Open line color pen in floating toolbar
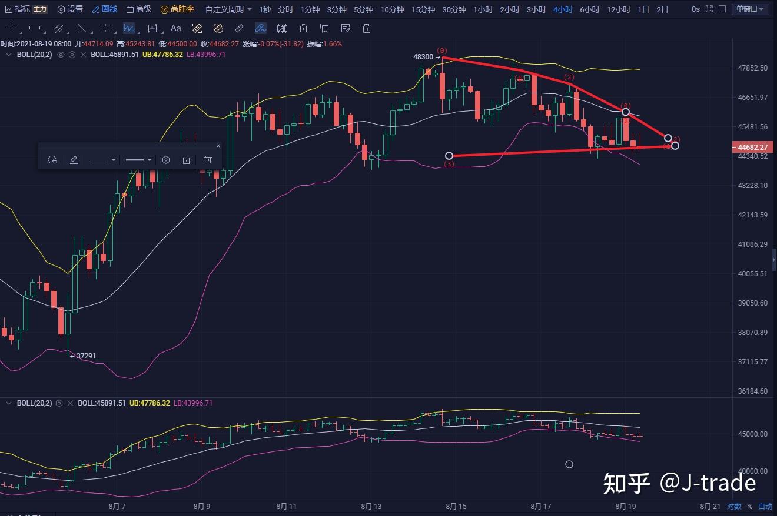This screenshot has width=777, height=516. (74, 160)
